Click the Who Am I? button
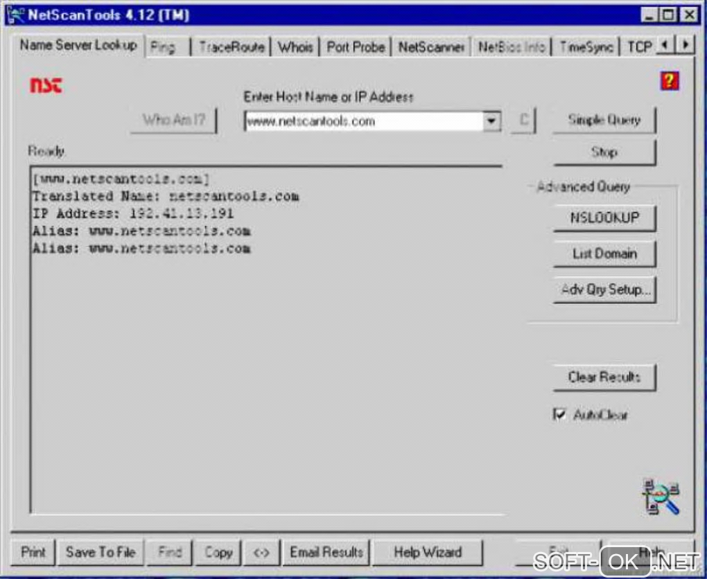Image resolution: width=707 pixels, height=579 pixels. (x=173, y=120)
